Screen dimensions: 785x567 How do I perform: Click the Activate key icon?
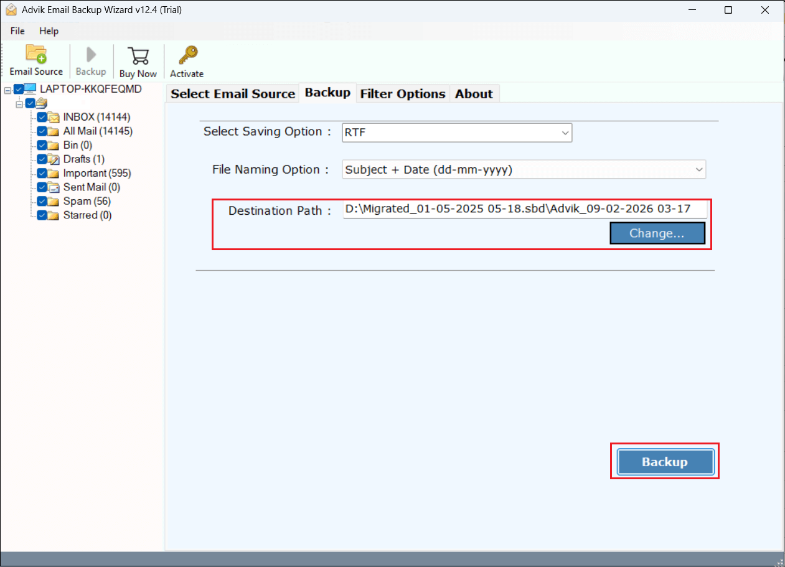(x=187, y=56)
